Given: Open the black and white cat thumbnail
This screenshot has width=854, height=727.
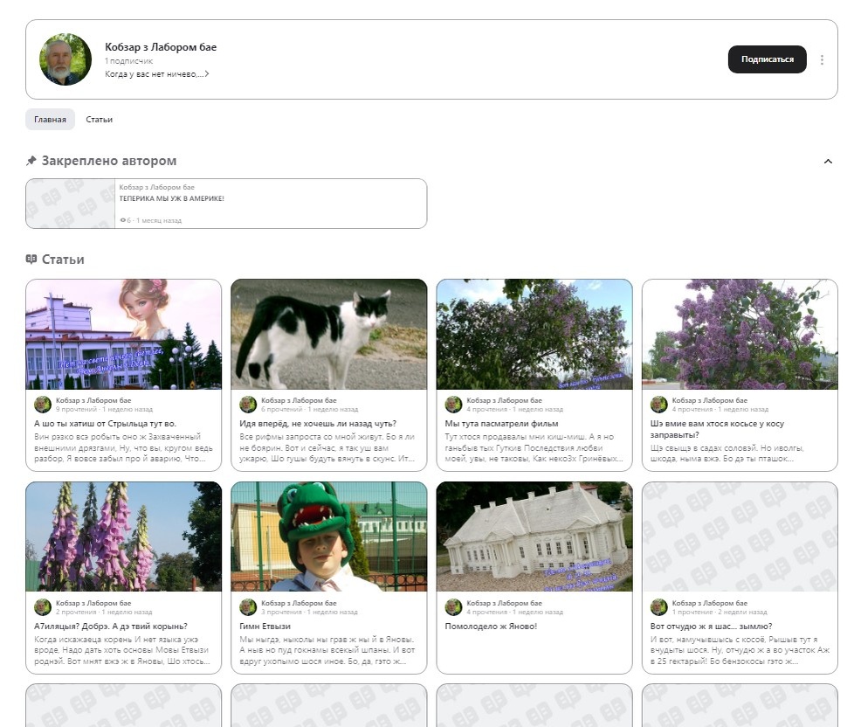Looking at the screenshot, I should 329,334.
